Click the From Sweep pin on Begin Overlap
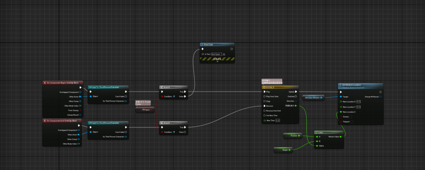The width and height of the screenshot is (425, 170). pos(80,110)
